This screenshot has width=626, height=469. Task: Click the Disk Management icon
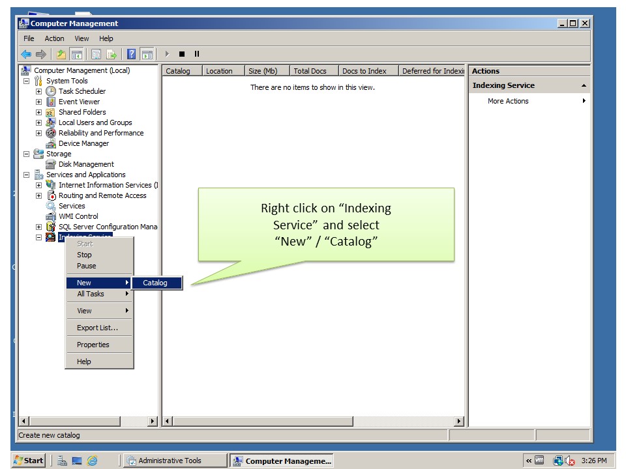pos(51,164)
